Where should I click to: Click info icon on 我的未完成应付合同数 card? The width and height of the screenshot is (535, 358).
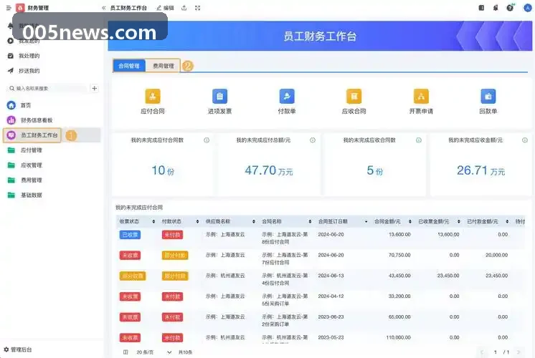207,140
